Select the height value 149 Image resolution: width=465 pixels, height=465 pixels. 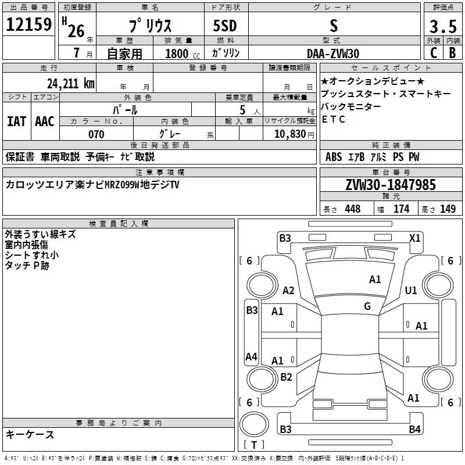[x=448, y=209]
